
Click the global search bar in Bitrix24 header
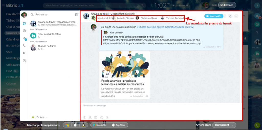[94, 6]
